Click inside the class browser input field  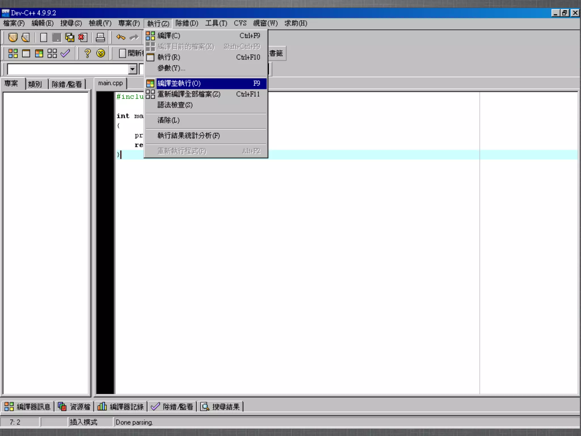point(68,69)
